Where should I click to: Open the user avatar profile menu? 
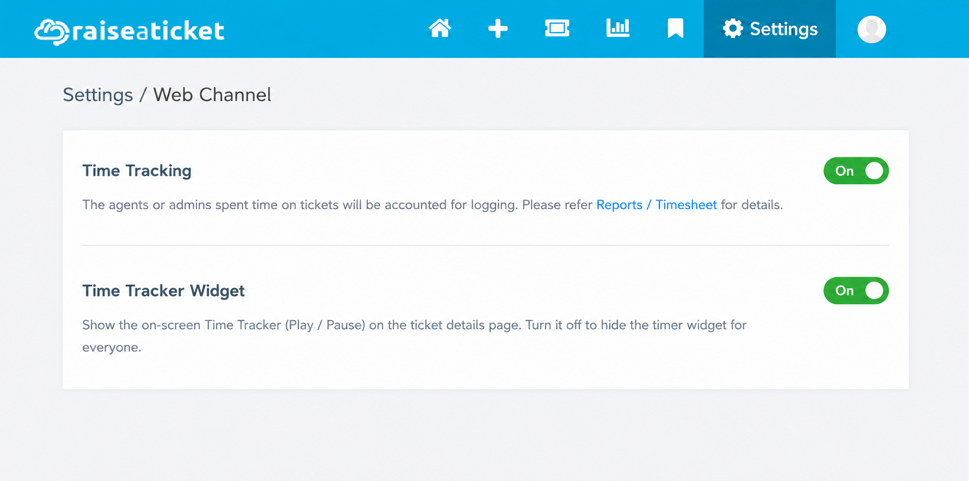[872, 29]
